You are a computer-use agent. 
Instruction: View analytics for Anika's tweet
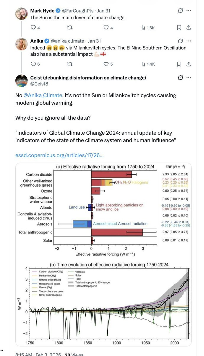[x=143, y=64]
